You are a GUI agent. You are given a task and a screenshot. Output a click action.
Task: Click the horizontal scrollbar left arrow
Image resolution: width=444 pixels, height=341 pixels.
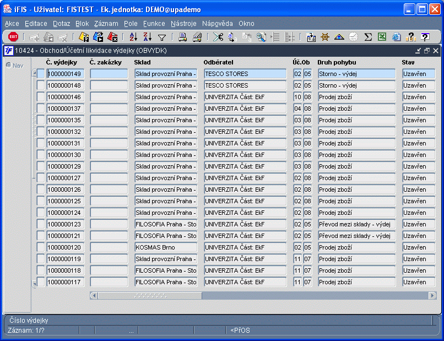94,296
